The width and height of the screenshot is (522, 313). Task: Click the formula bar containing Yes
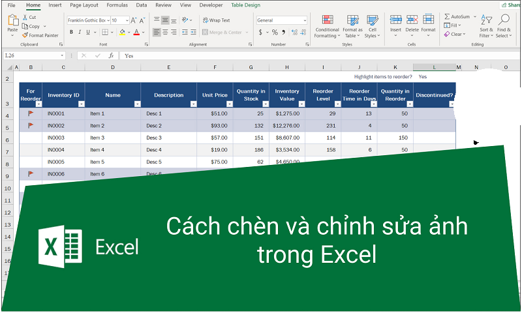pyautogui.click(x=320, y=55)
